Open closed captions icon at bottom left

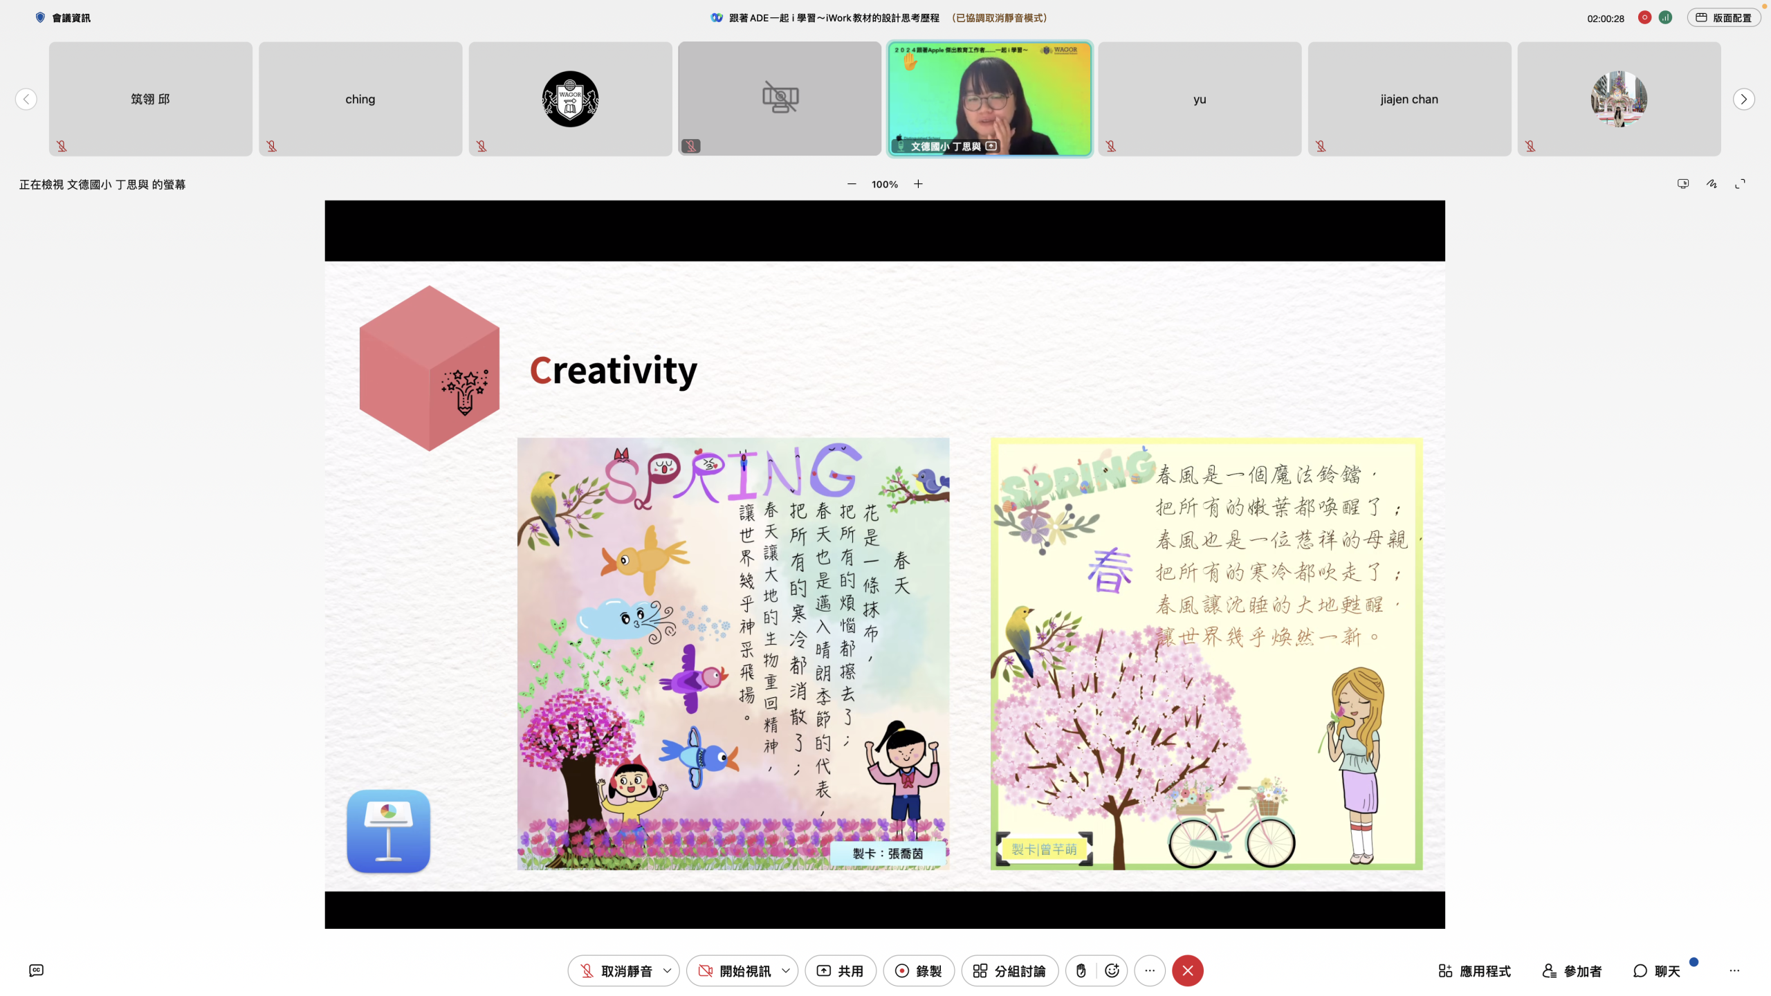pos(36,970)
